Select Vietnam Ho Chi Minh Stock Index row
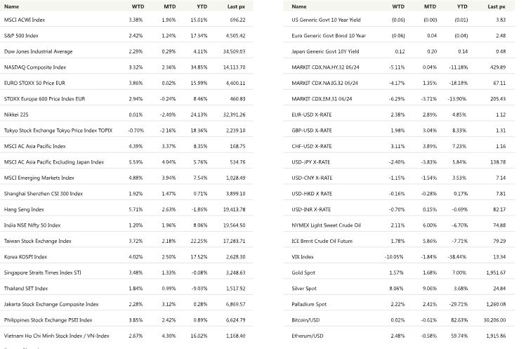Screen dimensions: 526x349 pyautogui.click(x=56, y=336)
